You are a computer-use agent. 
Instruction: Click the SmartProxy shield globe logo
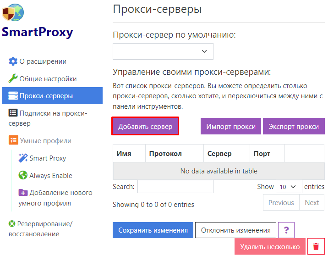[13, 12]
